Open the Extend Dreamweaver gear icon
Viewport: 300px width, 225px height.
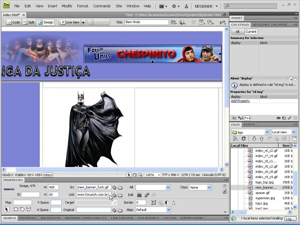coord(176,6)
